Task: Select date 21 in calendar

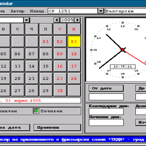Action: point(32,78)
